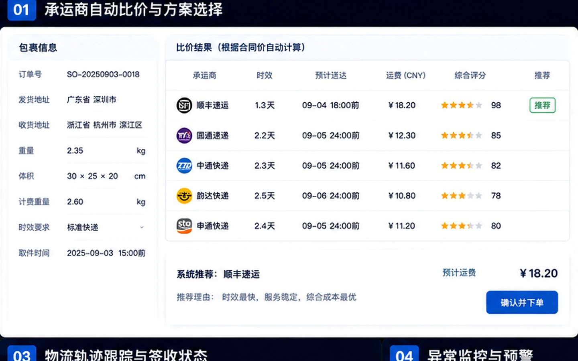Click the star rating for 顺丰速运

(x=461, y=105)
